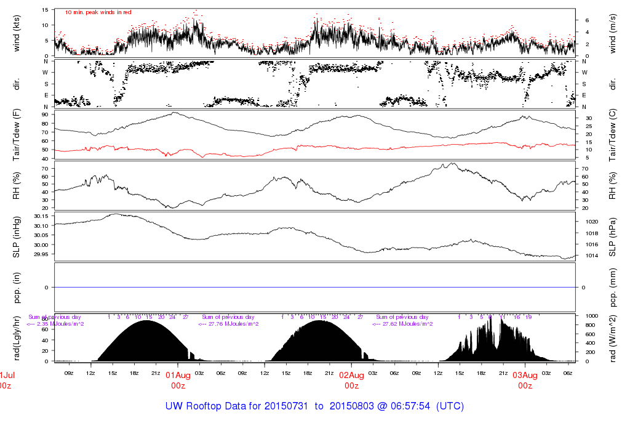Select the "Tair/Tdew (F)" axis label

tap(17, 135)
